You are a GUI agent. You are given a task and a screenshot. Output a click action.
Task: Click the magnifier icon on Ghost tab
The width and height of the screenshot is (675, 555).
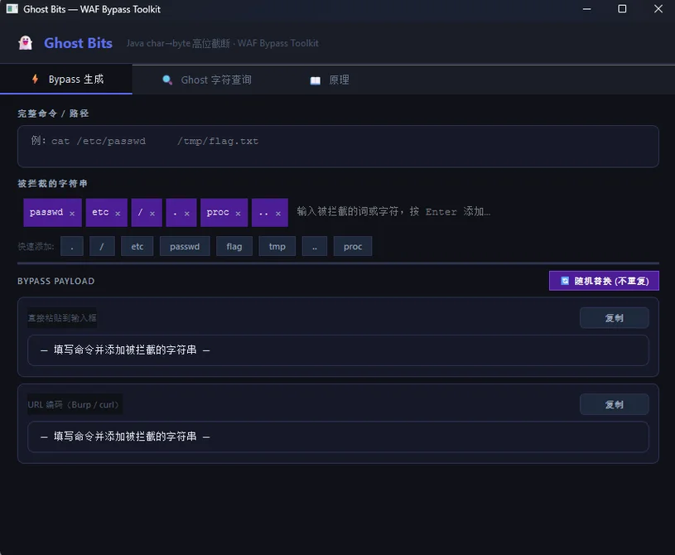[x=167, y=80]
